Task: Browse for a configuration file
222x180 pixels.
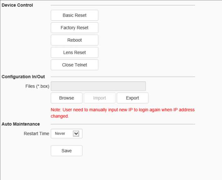Action: [66, 98]
